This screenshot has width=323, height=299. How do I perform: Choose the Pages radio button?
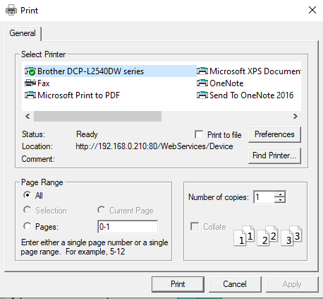(x=28, y=226)
